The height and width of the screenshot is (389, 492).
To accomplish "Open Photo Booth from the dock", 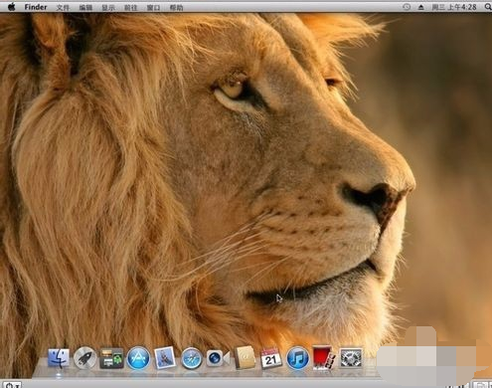I will click(324, 358).
